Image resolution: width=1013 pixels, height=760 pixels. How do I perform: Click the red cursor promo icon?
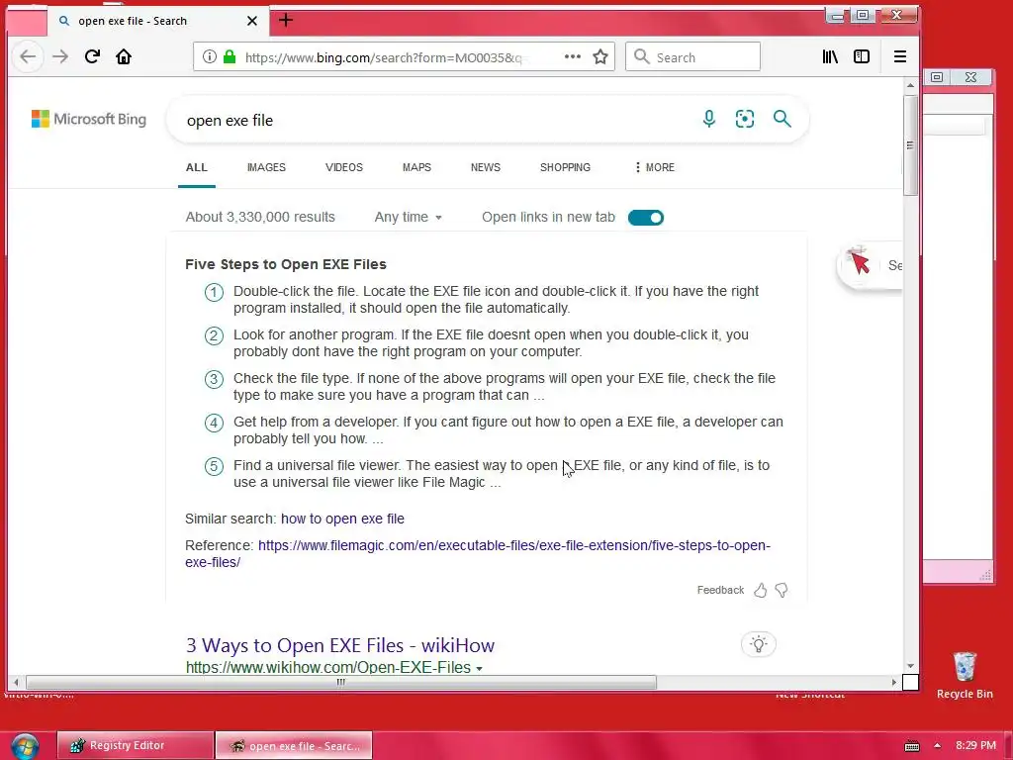click(860, 261)
